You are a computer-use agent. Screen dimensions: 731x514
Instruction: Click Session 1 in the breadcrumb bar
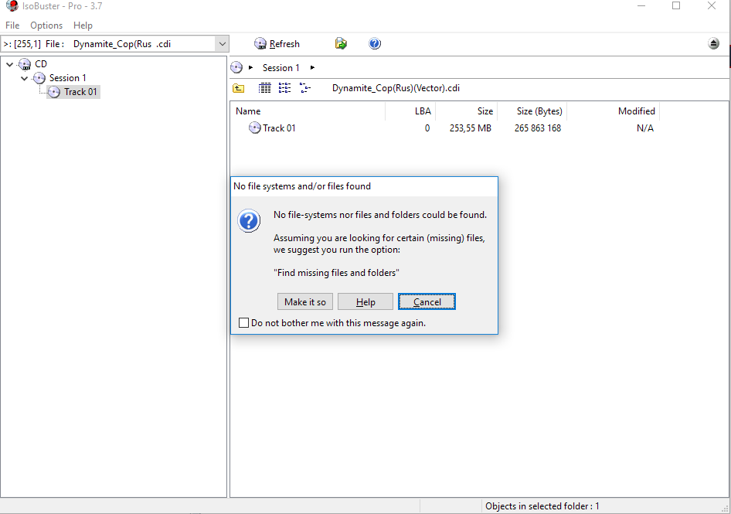coord(280,68)
